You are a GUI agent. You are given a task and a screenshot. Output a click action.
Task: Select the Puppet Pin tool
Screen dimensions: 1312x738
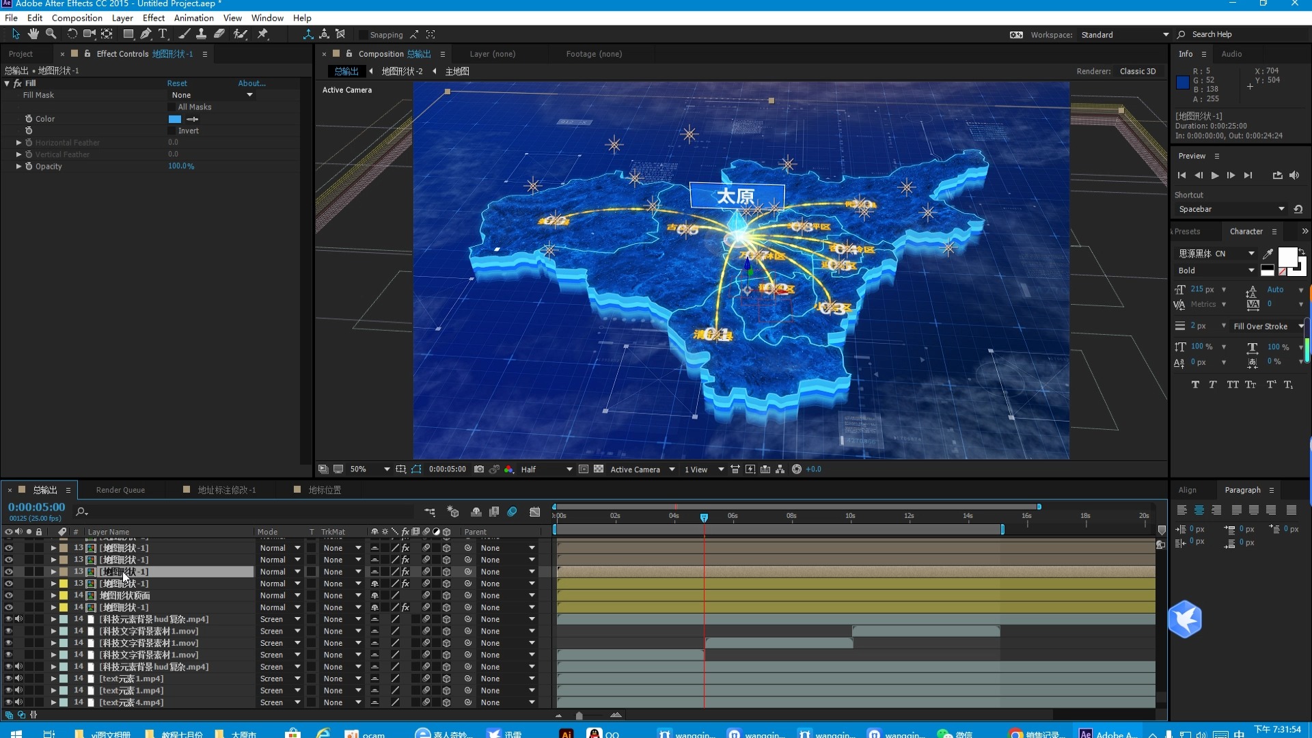263,34
